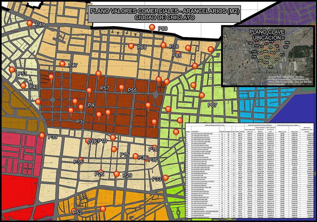Screen dimensions: 317x222
Task: Select the pin next to P29
Action: point(116,174)
